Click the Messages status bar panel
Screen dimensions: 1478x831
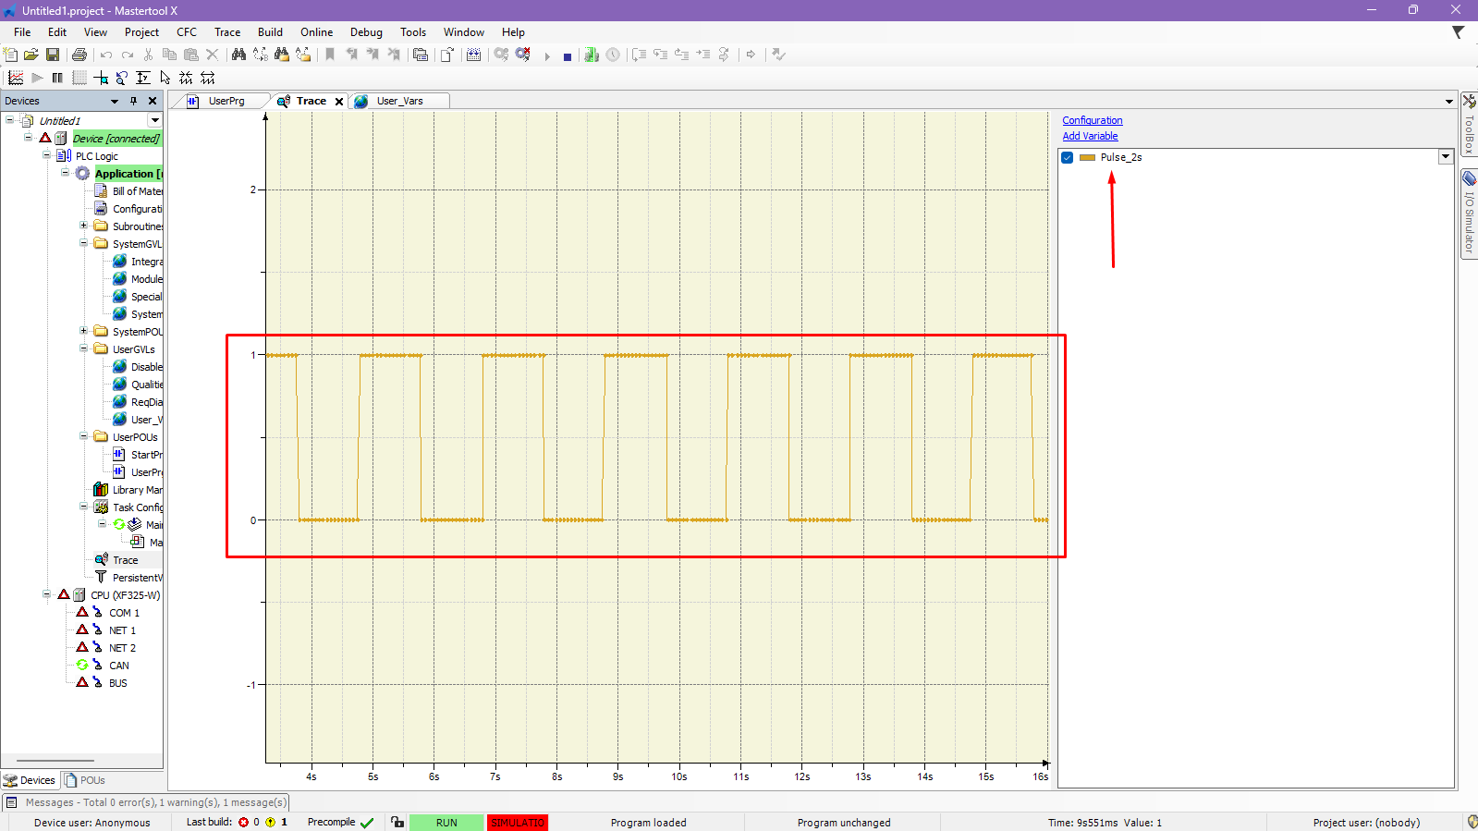click(146, 802)
